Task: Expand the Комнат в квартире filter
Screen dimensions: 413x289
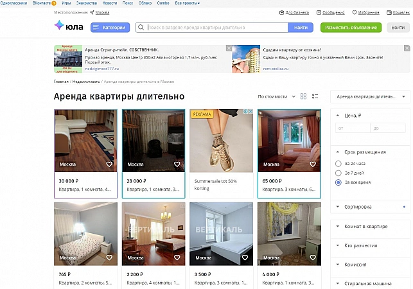Action: (x=370, y=227)
